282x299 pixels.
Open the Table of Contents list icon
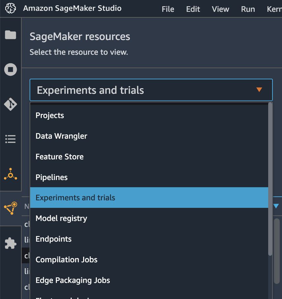pyautogui.click(x=11, y=139)
